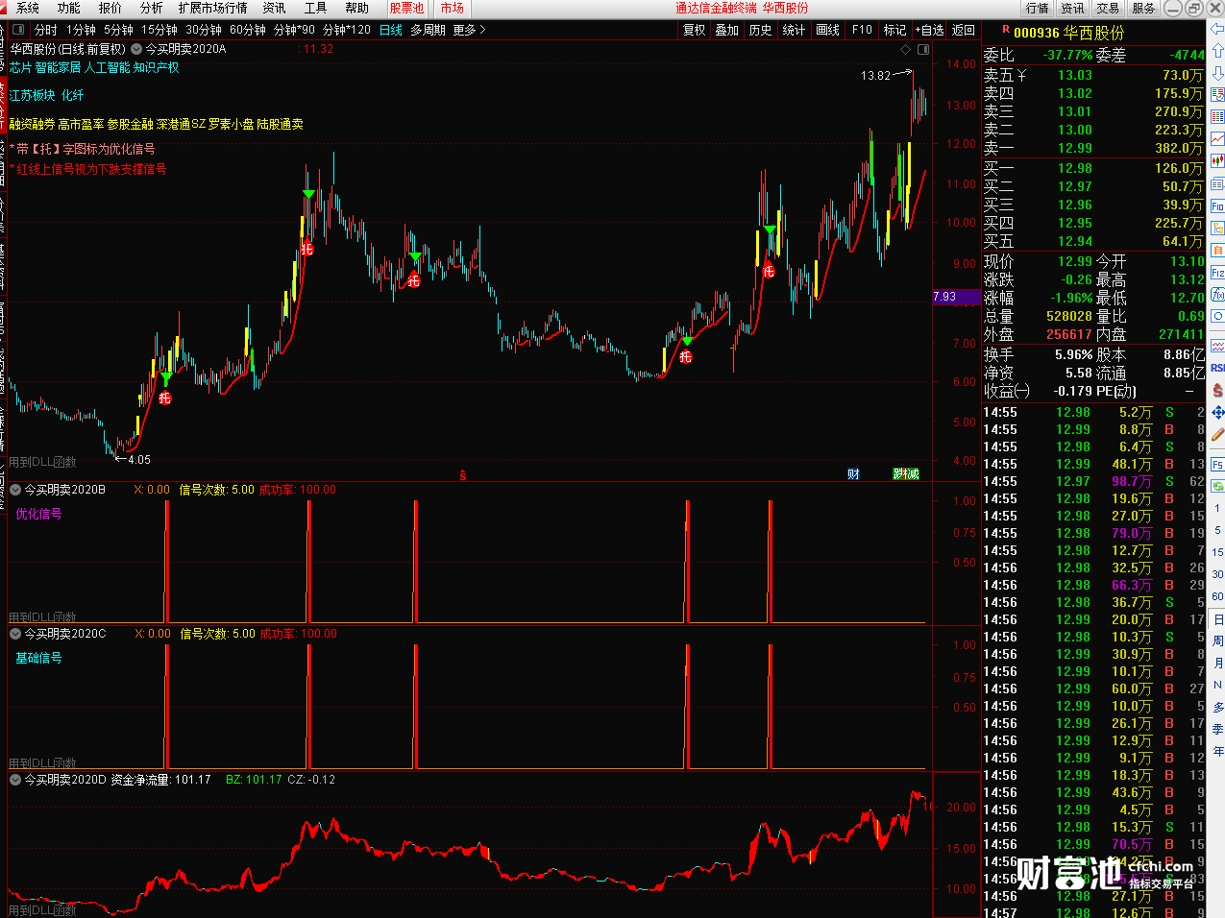Click the 统计 statistics button
Image resolution: width=1225 pixels, height=918 pixels.
794,30
